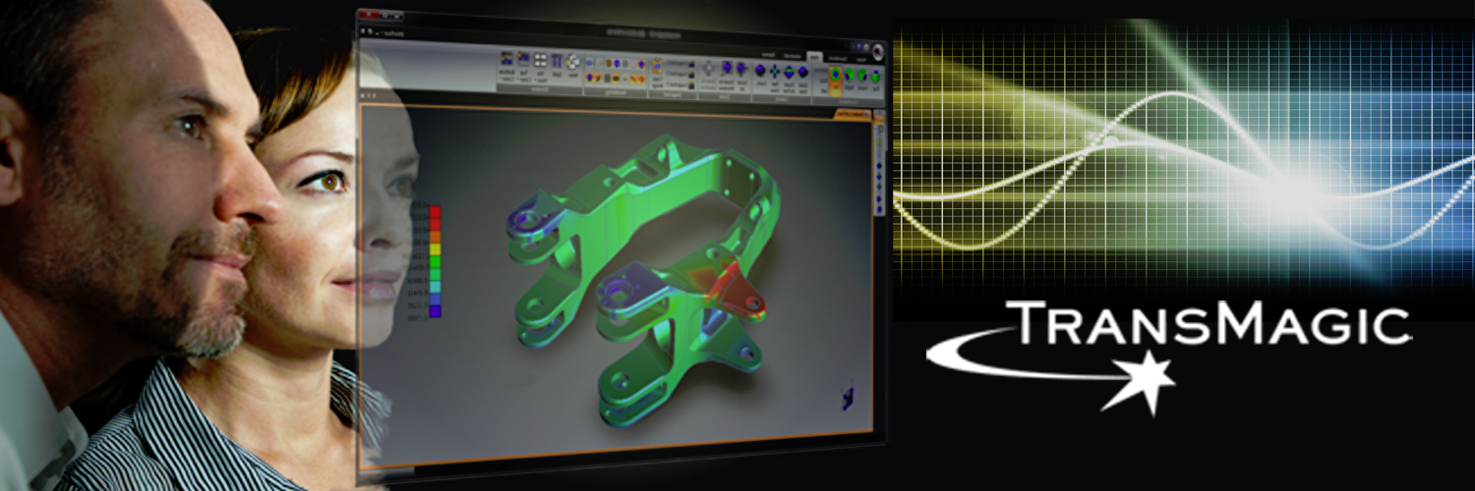The width and height of the screenshot is (1475, 491).
Task: Open a New window from ribbon
Action: (x=573, y=67)
